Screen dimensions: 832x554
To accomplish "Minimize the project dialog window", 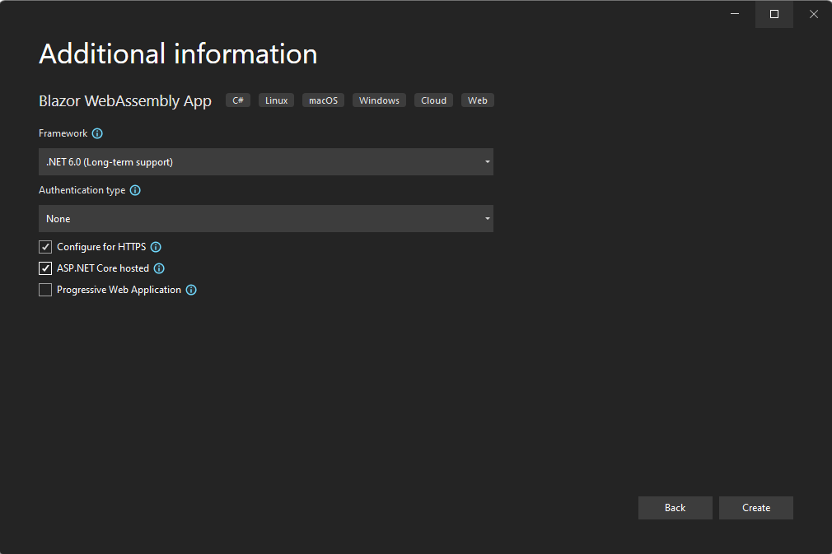I will pos(736,14).
